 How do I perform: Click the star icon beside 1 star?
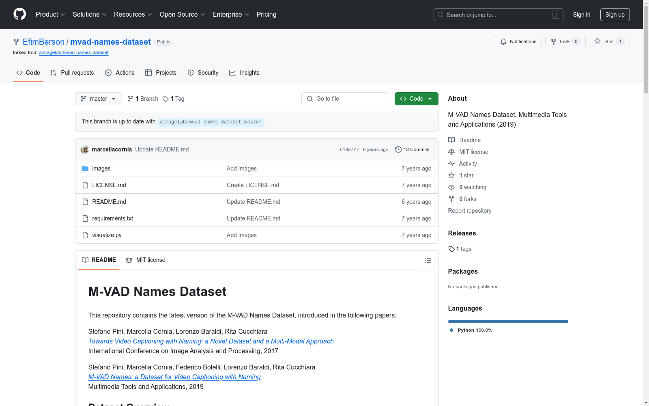pyautogui.click(x=451, y=175)
